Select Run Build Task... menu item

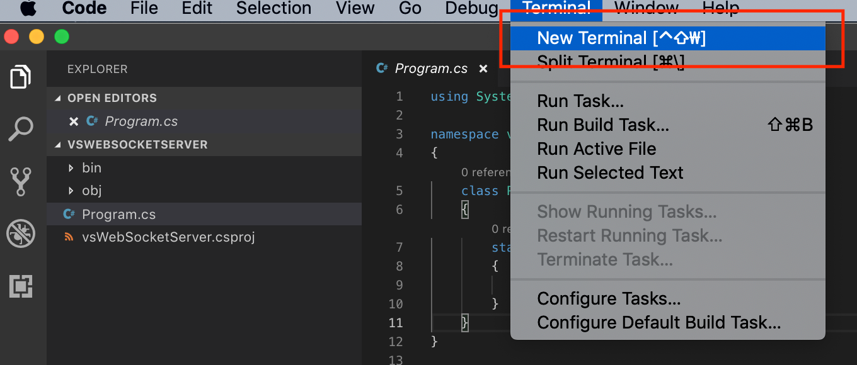click(667, 125)
